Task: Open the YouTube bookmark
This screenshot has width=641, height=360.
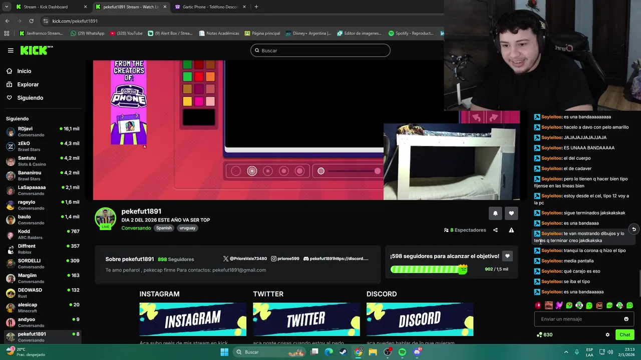Action: coord(126,33)
